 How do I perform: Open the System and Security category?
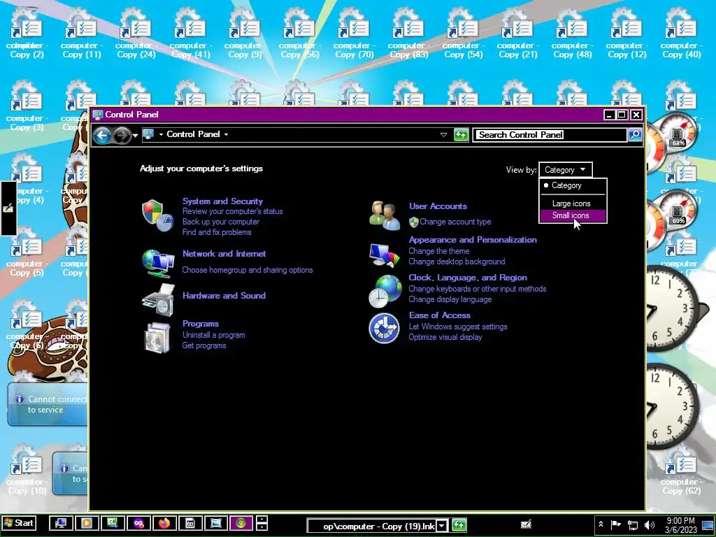coord(222,201)
